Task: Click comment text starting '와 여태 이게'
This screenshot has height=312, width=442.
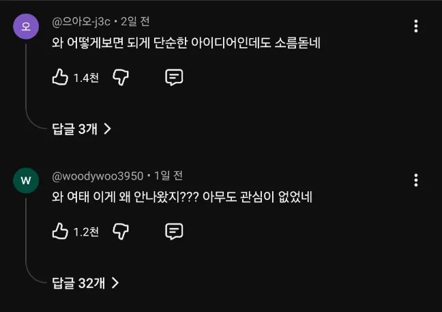Action: coord(182,197)
